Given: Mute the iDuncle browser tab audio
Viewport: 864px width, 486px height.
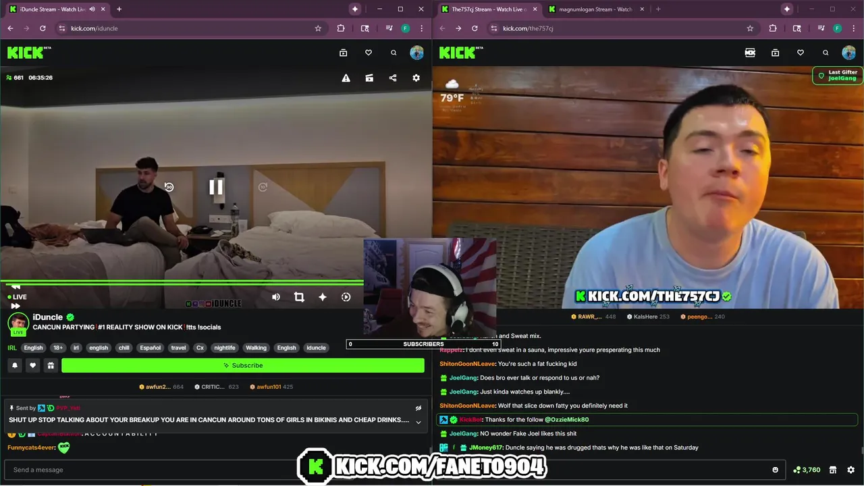Looking at the screenshot, I should (x=92, y=9).
